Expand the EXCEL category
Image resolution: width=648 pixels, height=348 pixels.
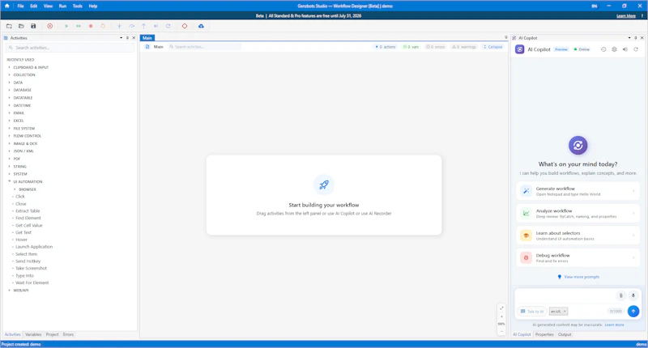[x=10, y=121]
